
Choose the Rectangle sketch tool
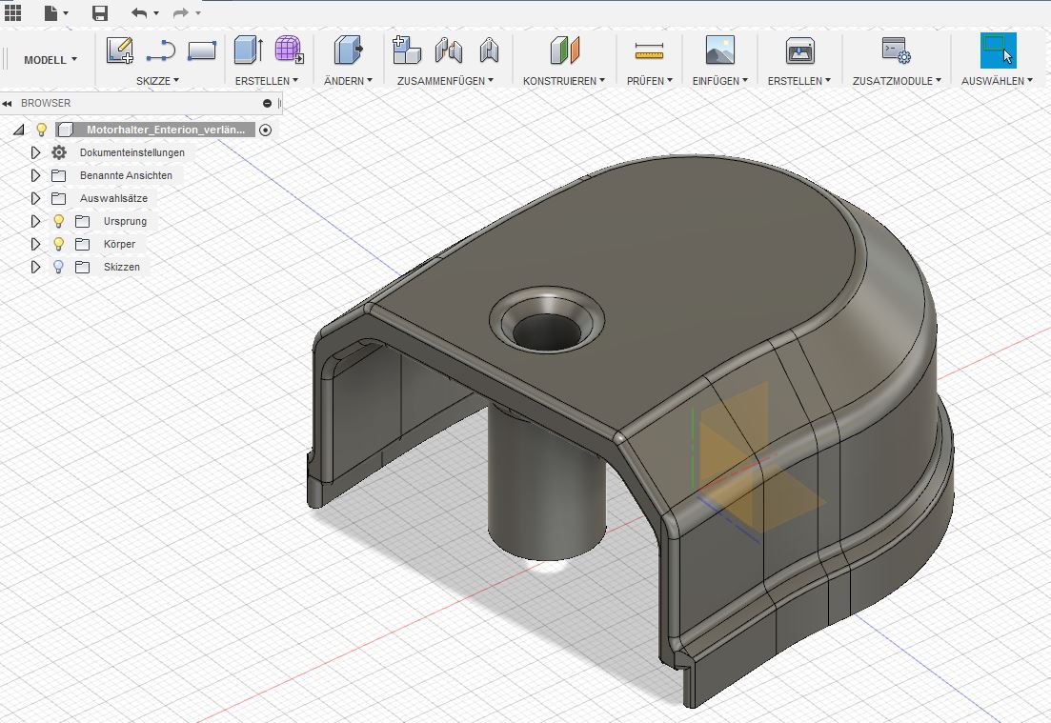[x=202, y=50]
